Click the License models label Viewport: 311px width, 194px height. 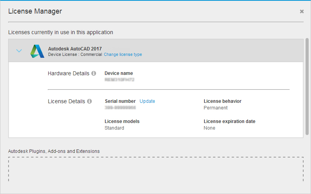(x=122, y=121)
